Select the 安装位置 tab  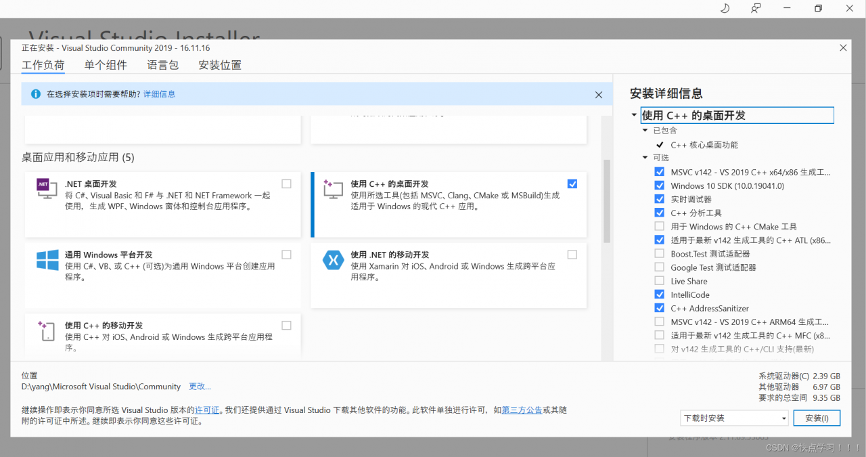[220, 65]
